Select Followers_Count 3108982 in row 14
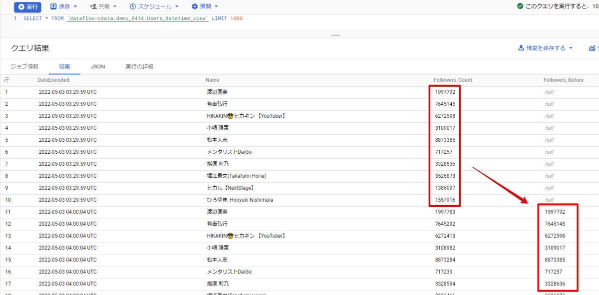 point(445,248)
